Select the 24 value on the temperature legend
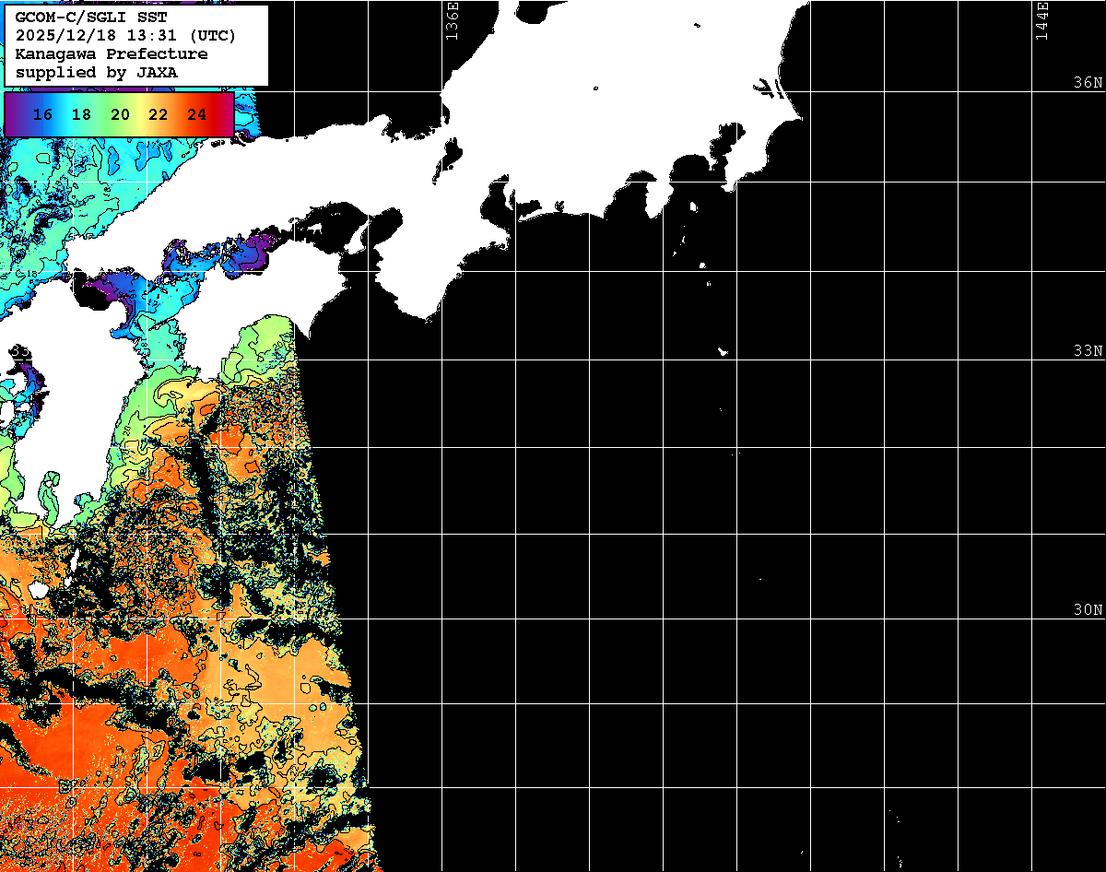The height and width of the screenshot is (872, 1106). pos(196,115)
